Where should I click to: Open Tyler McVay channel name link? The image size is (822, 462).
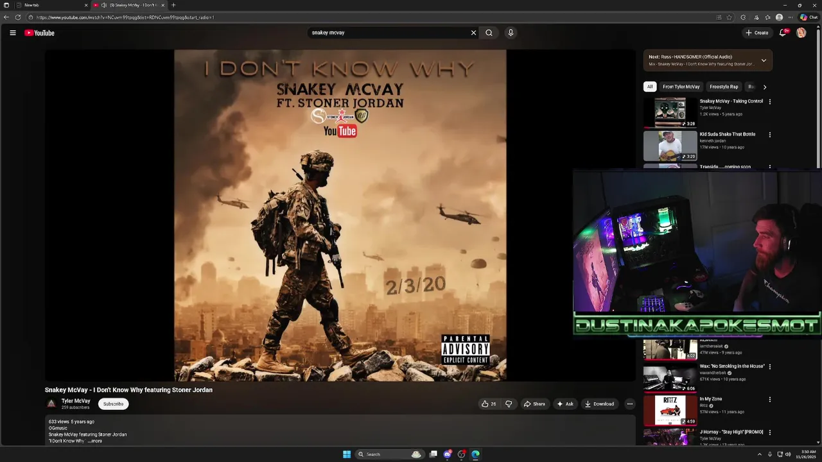(x=76, y=401)
